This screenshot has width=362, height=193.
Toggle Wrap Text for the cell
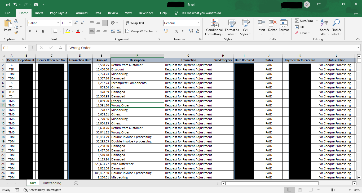click(x=135, y=23)
